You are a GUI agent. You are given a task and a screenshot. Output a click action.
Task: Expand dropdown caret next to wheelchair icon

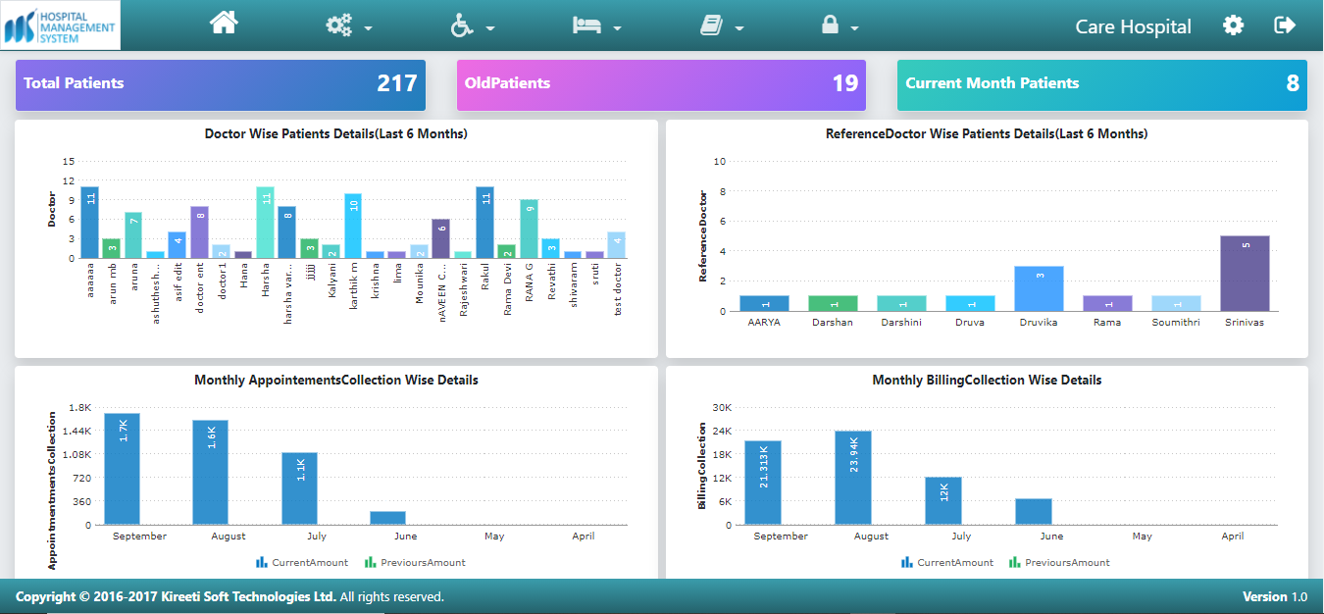click(490, 28)
